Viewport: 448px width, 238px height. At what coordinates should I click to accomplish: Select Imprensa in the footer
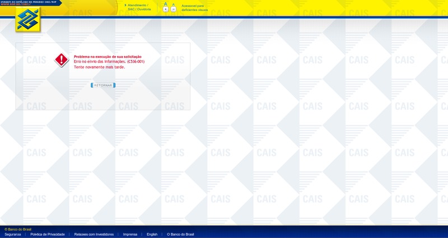(x=130, y=234)
